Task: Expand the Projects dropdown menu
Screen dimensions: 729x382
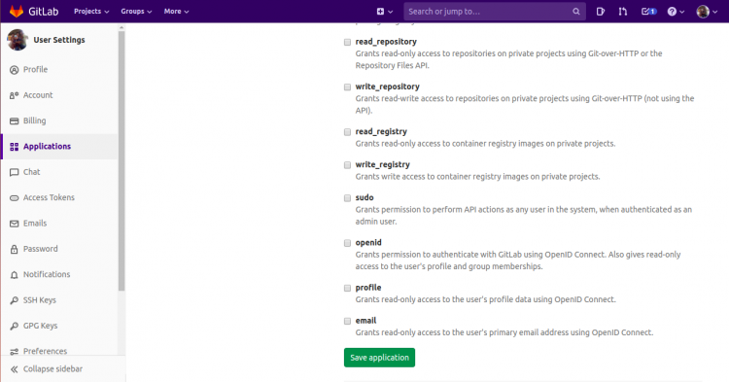Action: (91, 11)
